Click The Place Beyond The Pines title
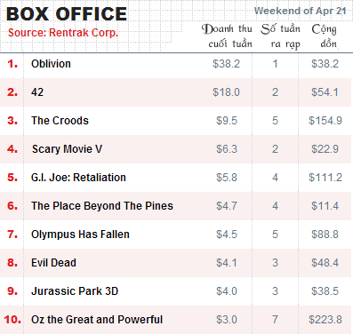The image size is (353, 334). 102,206
